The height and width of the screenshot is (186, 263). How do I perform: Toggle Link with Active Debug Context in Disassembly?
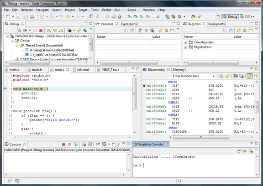click(x=250, y=76)
